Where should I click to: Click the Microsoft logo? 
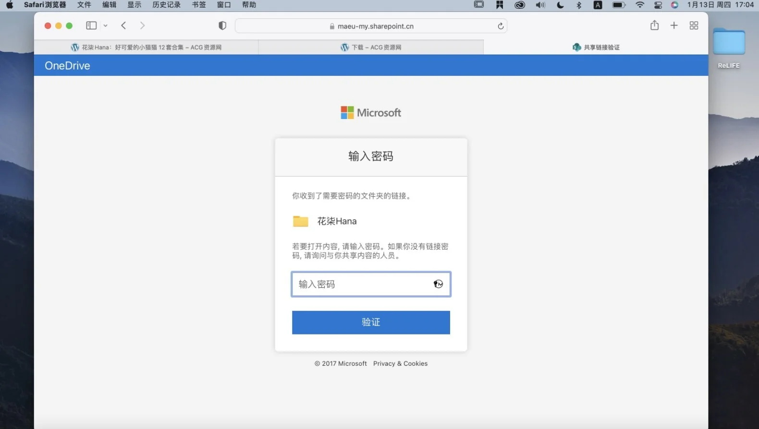click(371, 113)
